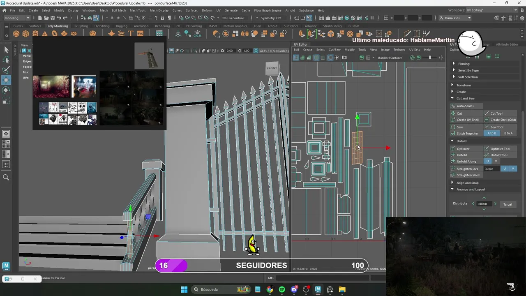Click the New scene icon
This screenshot has height=296, width=526.
(x=40, y=18)
